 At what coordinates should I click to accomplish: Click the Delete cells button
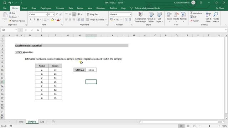pyautogui.click(x=176, y=17)
